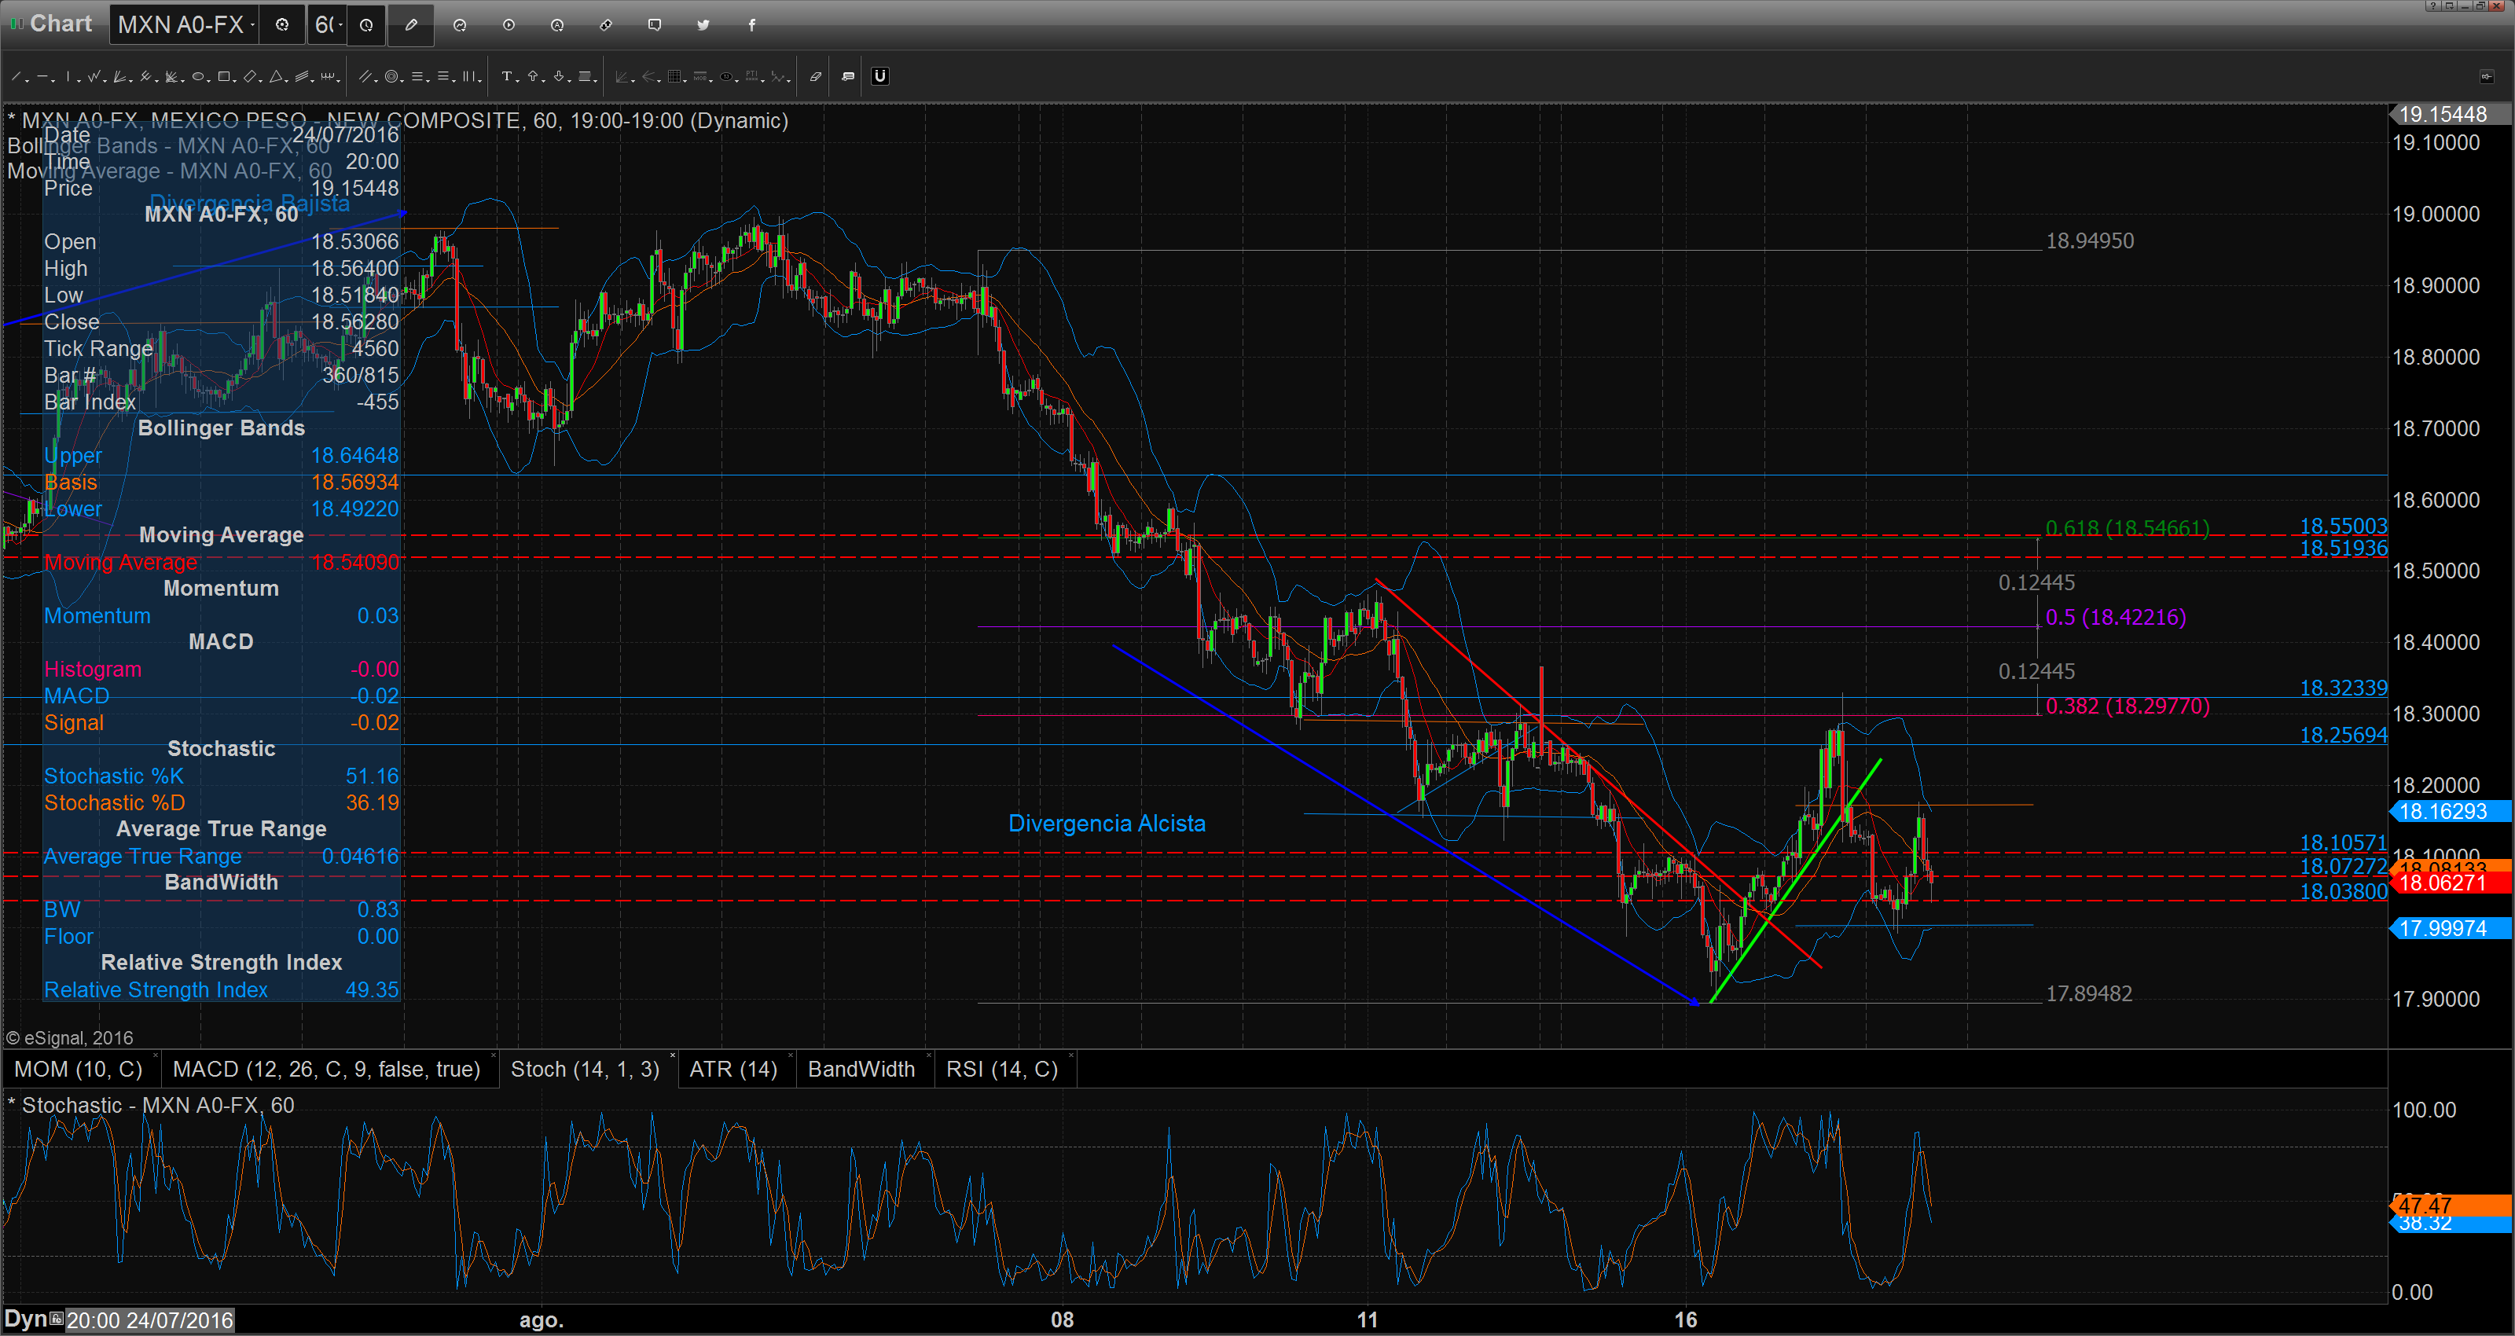Share chart via Twitter icon
Viewport: 2515px width, 1336px height.
(x=703, y=25)
